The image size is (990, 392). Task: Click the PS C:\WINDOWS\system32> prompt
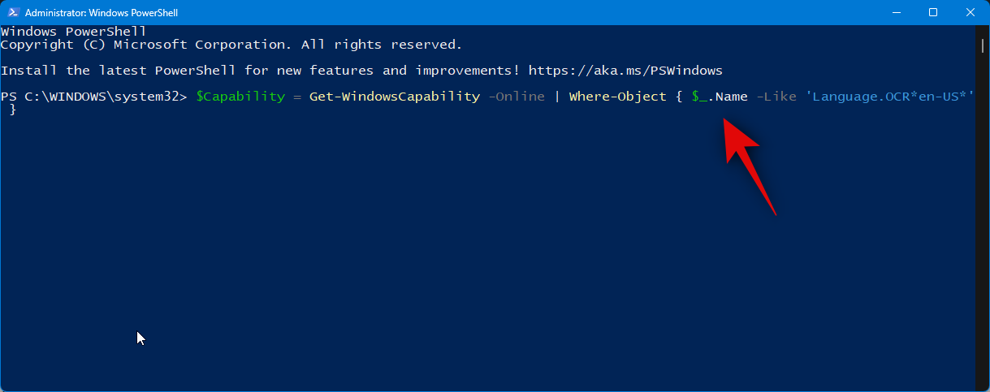tap(94, 97)
